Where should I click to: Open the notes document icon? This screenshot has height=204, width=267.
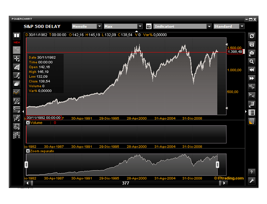(252, 121)
